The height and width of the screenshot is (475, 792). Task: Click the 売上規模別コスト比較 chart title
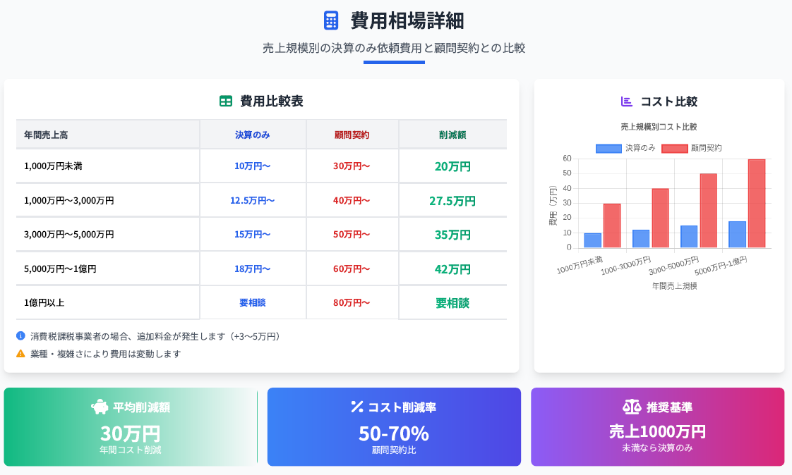[659, 127]
